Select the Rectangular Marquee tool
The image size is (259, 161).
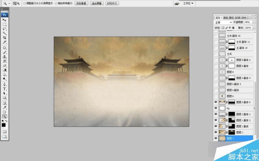[5, 25]
